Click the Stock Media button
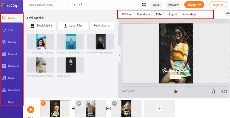The image size is (230, 118). pos(41,26)
